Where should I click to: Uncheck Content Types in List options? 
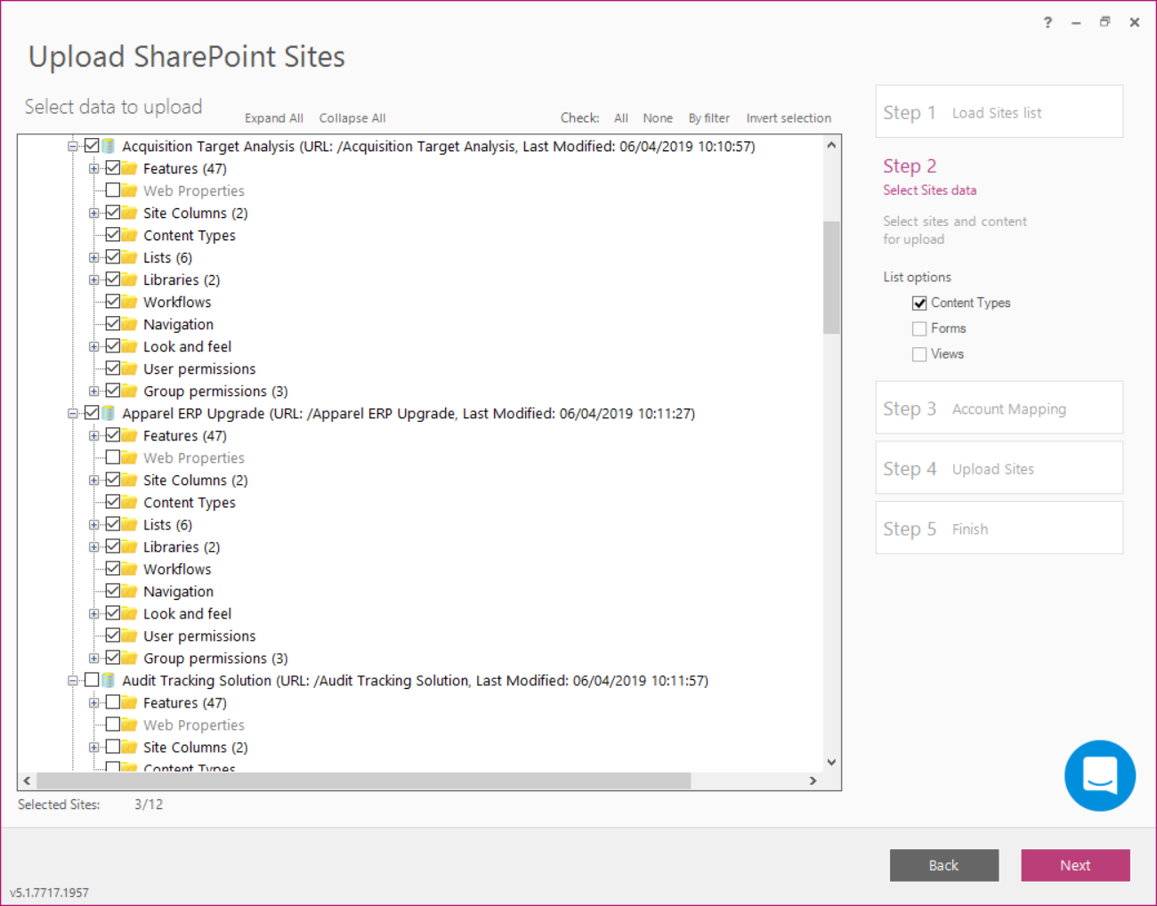click(x=919, y=303)
